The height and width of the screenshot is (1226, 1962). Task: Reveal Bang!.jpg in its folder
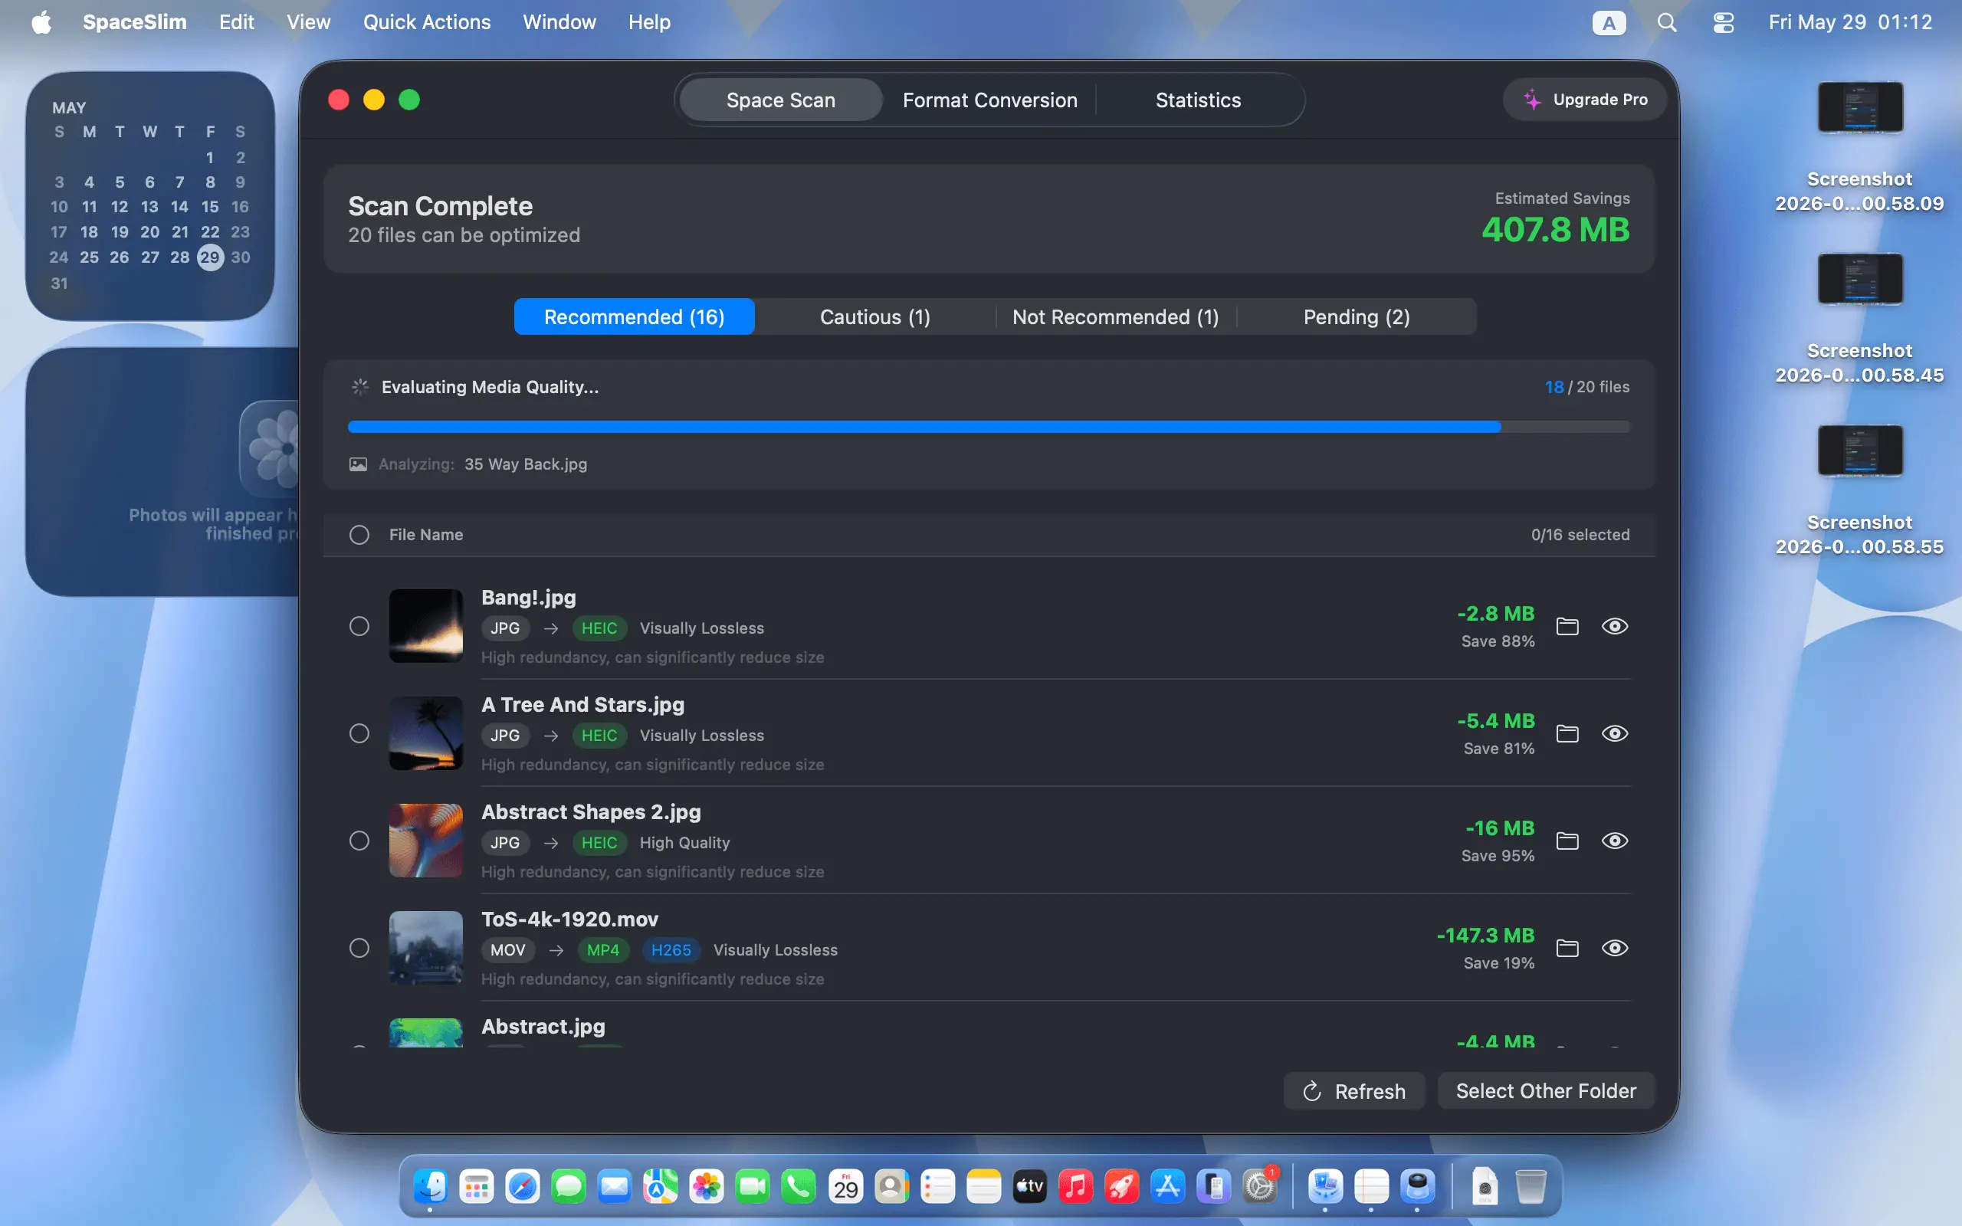pos(1567,626)
